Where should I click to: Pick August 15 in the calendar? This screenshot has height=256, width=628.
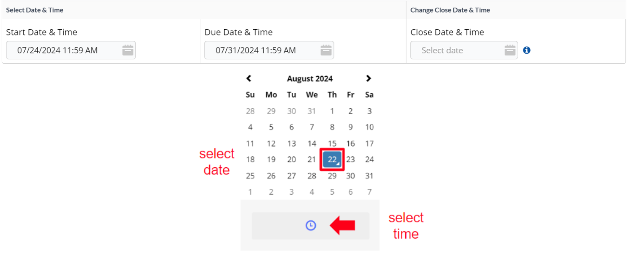pos(332,143)
